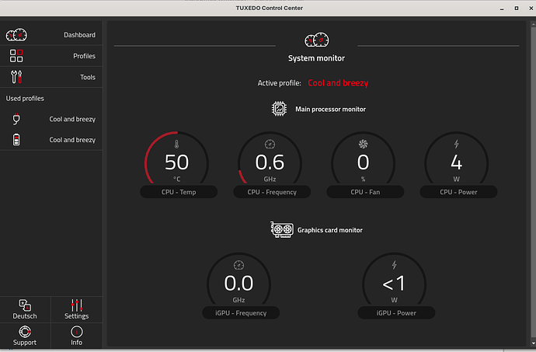Click the Main processor monitor heading text
This screenshot has height=352, width=536.
(331, 109)
